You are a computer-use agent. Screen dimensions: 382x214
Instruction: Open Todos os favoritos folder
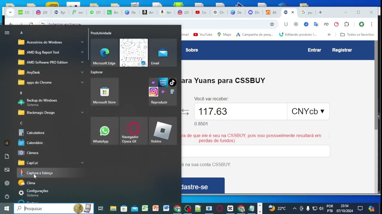pyautogui.click(x=357, y=34)
